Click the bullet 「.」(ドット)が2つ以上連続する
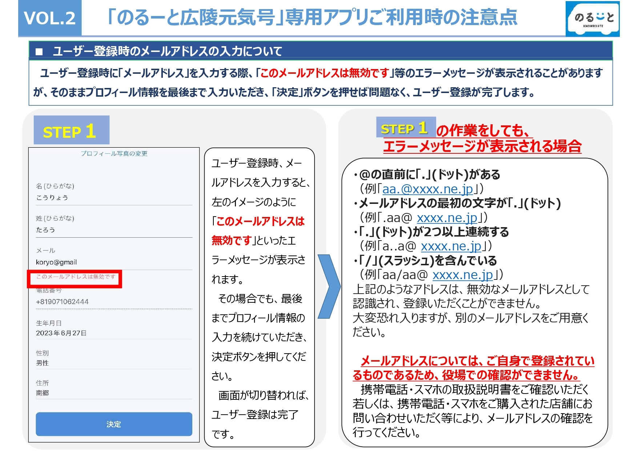Screen dimensions: 638x451 (x=432, y=232)
